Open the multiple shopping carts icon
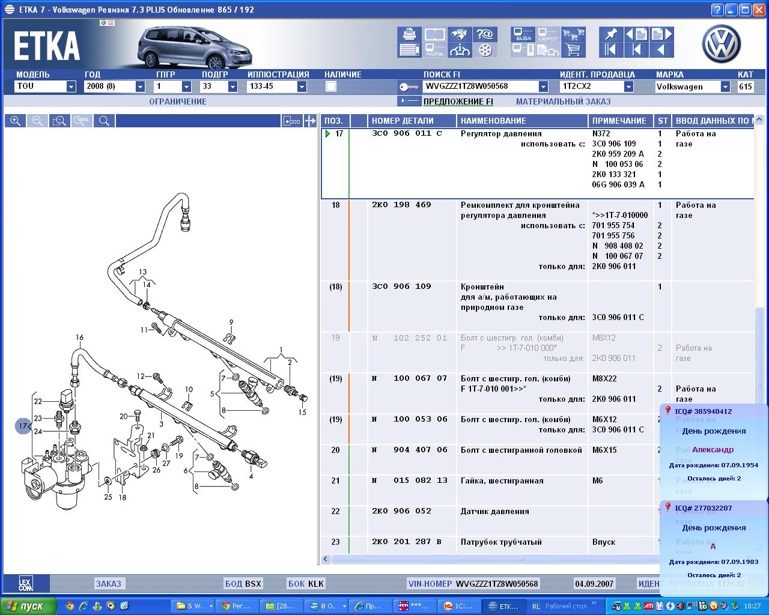Image resolution: width=769 pixels, height=615 pixels. pos(574,34)
